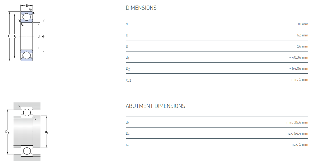Viewport: 317px width, 165px height.
Task: Click the D2 row label in the table
Action: click(x=128, y=69)
